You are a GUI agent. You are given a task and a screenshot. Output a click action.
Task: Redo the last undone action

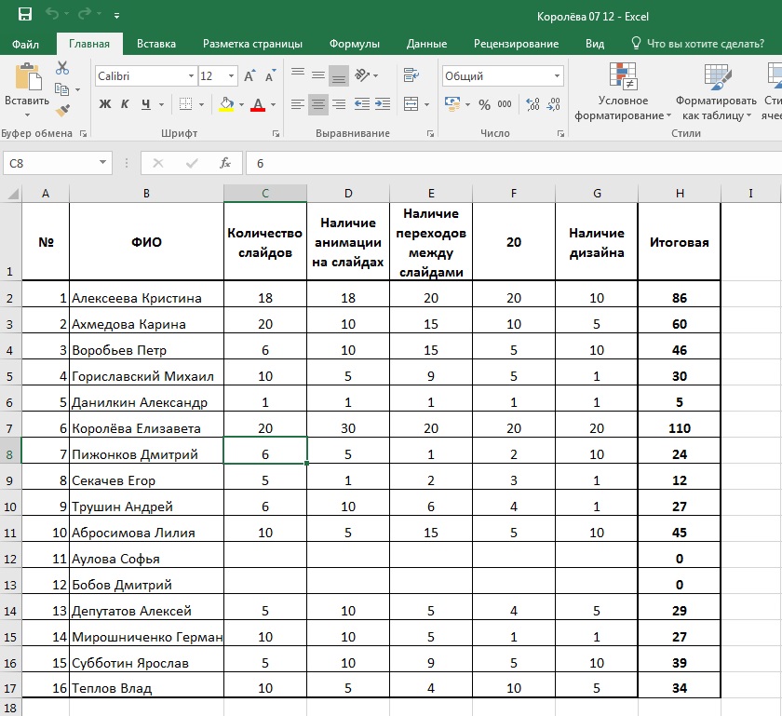(x=85, y=14)
